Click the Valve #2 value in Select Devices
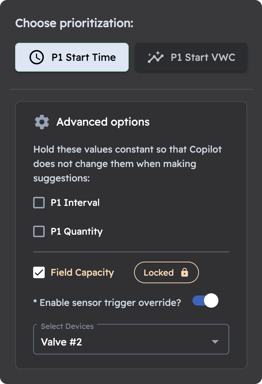The width and height of the screenshot is (262, 384). click(62, 342)
